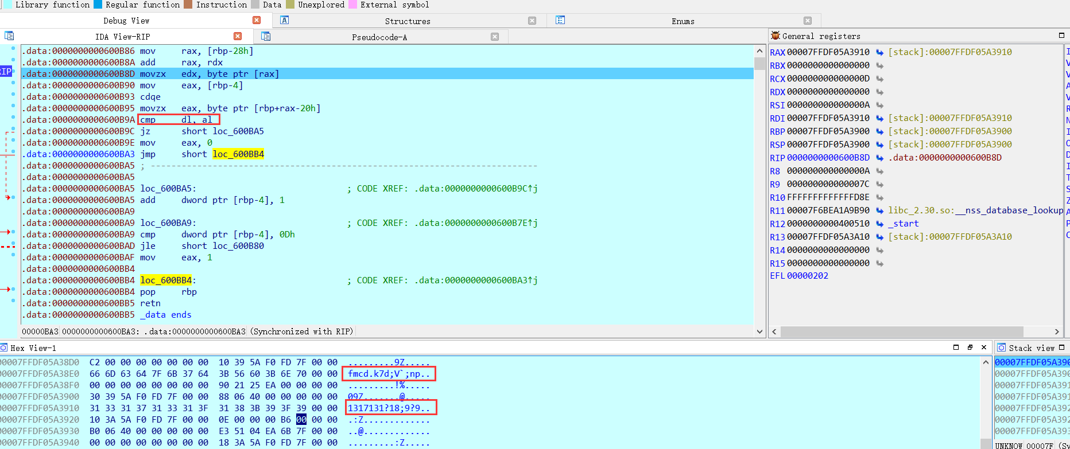The height and width of the screenshot is (449, 1070).
Task: Click the EFL value 00000202
Action: [x=807, y=276]
